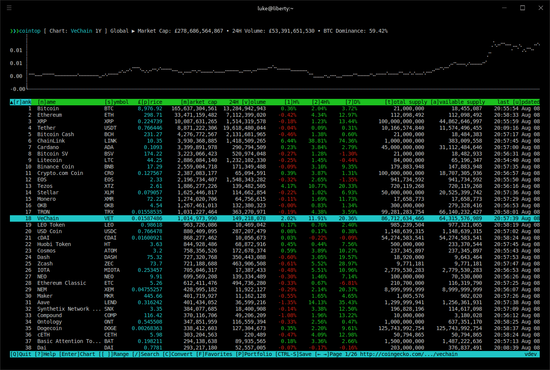
Task: Click [Enter]Chart in status bar
Action: click(x=77, y=354)
